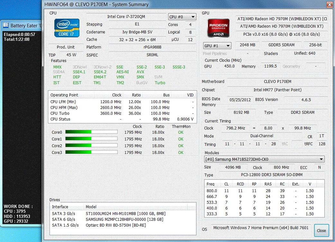Click the Intel HM77 chipset field
This screenshot has height=242, width=335.
point(277,90)
